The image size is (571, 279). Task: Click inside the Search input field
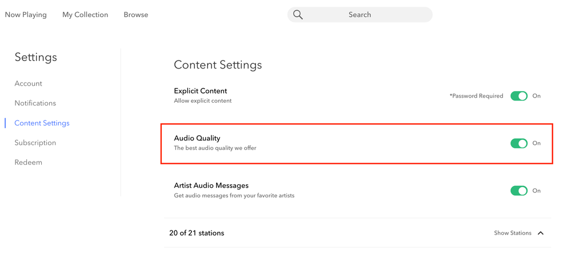(360, 15)
